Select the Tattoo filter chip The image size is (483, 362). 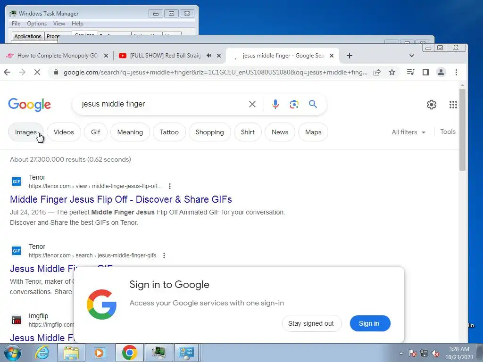pyautogui.click(x=169, y=132)
